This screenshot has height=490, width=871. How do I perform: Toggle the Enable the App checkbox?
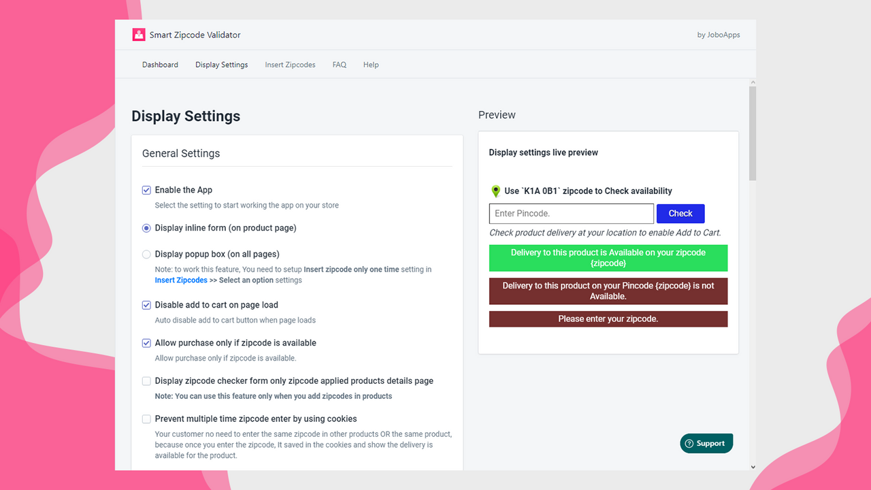(146, 191)
